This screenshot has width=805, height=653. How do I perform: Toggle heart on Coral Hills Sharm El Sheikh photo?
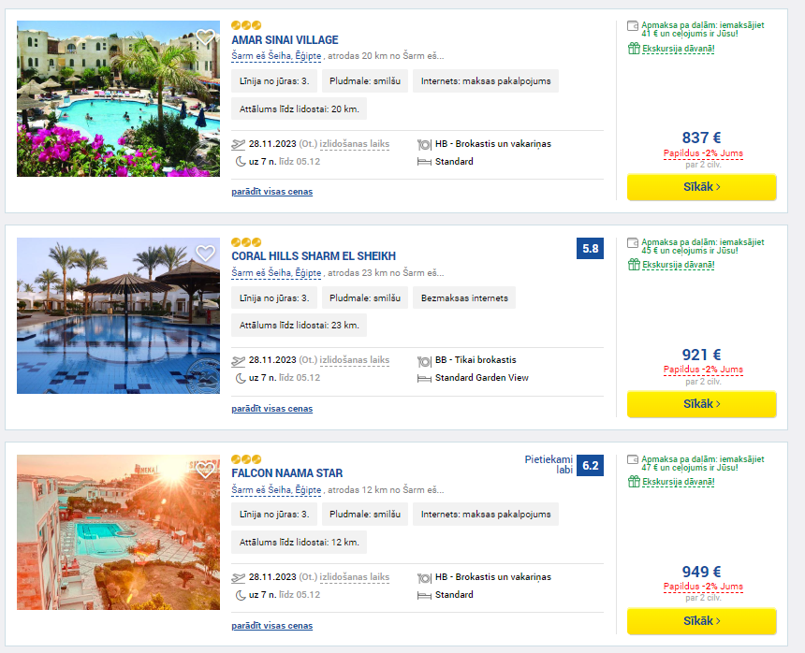point(205,253)
